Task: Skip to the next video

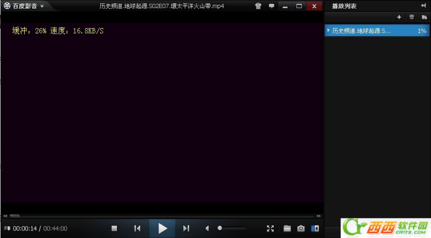Action: 186,228
